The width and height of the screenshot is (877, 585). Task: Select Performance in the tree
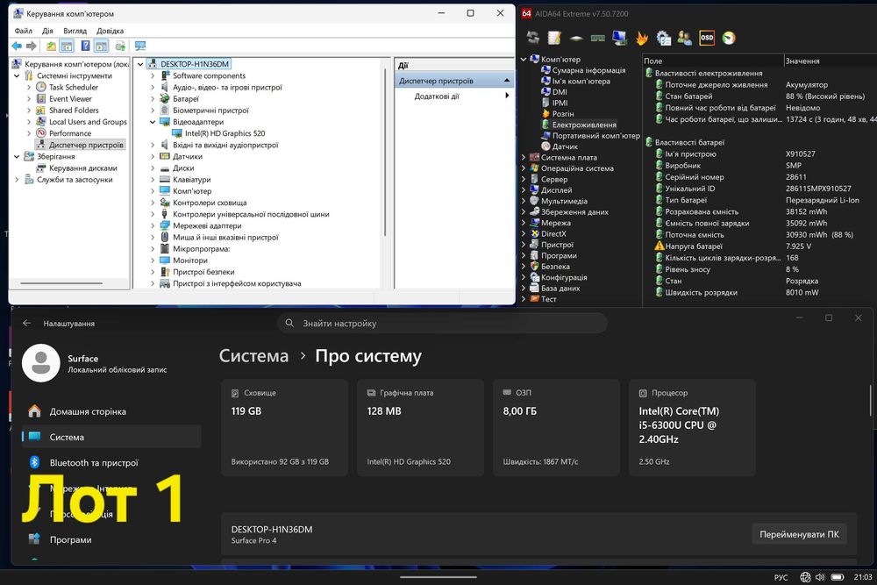(70, 133)
